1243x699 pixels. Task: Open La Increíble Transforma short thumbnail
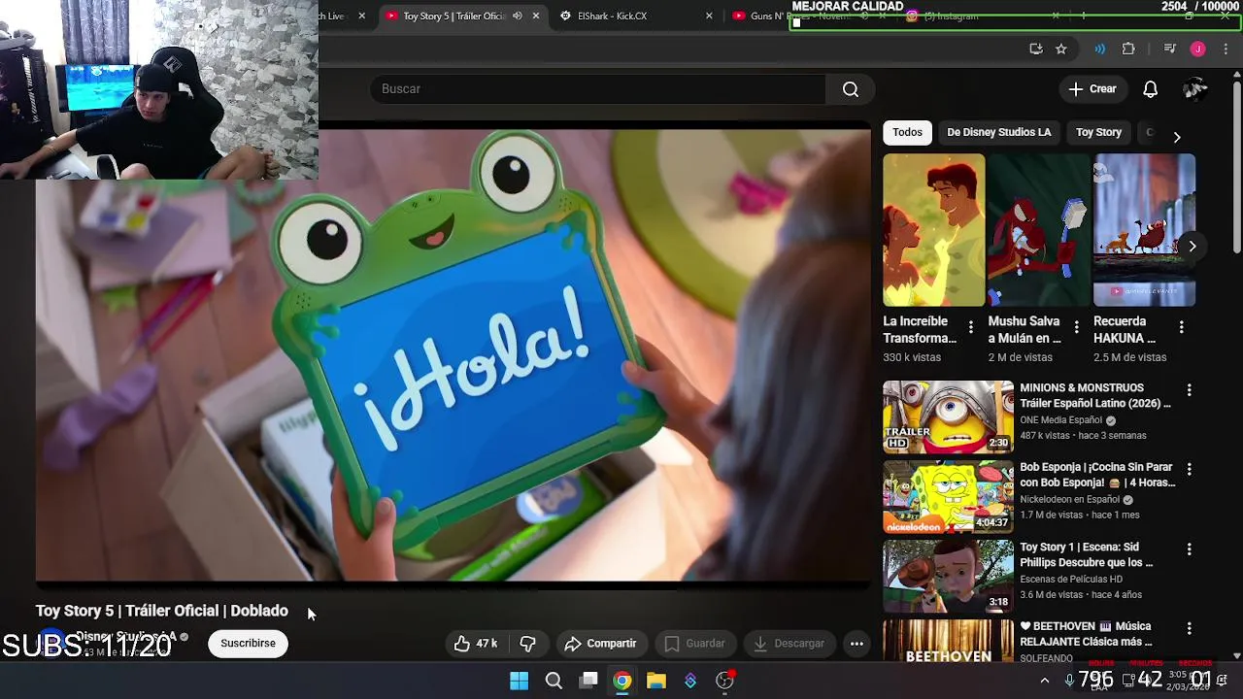933,230
